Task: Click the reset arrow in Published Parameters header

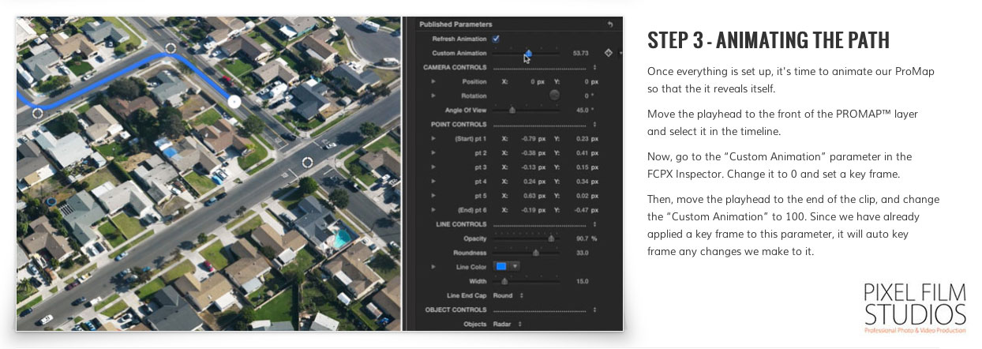Action: pyautogui.click(x=610, y=24)
